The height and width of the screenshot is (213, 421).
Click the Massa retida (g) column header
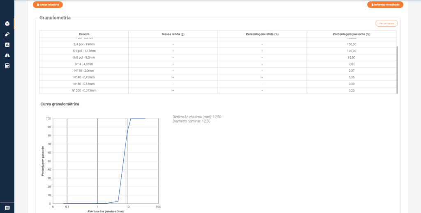pos(173,34)
